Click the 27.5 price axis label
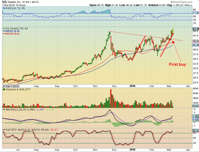This screenshot has width=199, height=152. tap(196, 73)
